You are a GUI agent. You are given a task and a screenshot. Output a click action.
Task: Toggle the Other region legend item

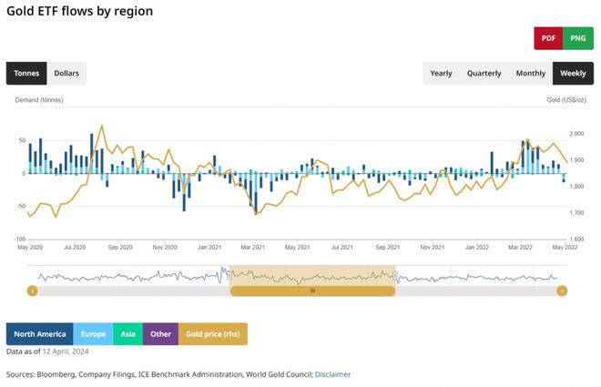(x=160, y=333)
